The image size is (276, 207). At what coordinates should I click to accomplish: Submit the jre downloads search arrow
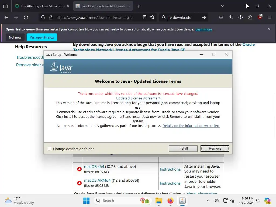pos(204,18)
